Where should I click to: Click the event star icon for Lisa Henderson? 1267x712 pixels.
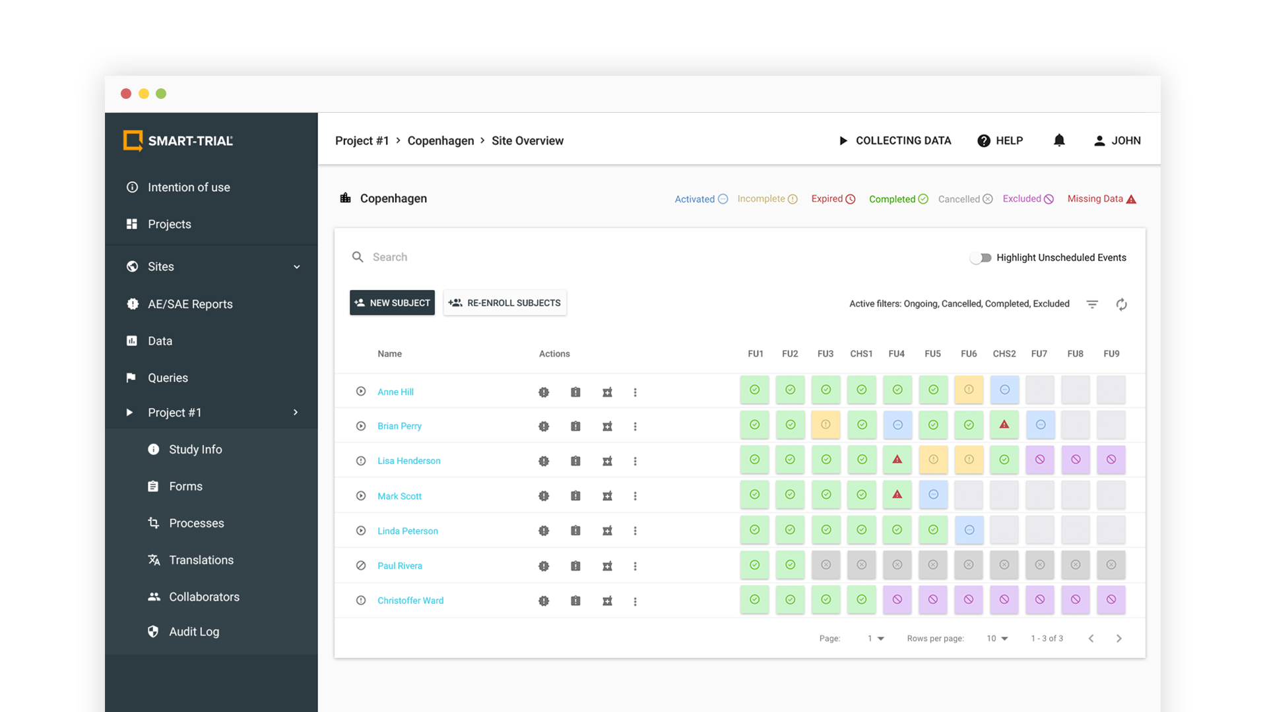[607, 461]
